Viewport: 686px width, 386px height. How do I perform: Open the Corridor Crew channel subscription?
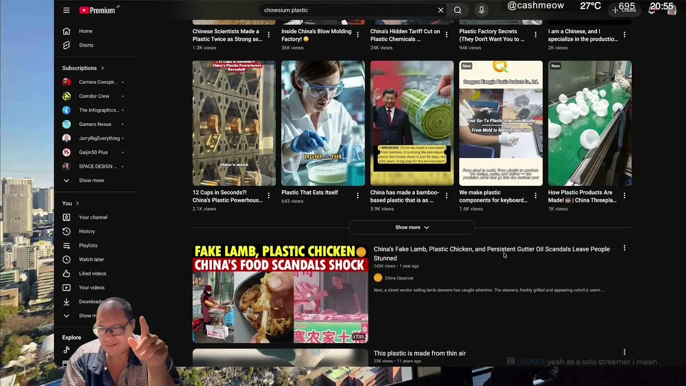click(x=96, y=96)
